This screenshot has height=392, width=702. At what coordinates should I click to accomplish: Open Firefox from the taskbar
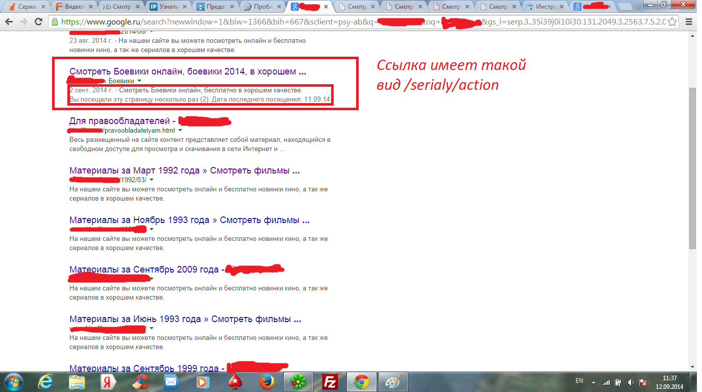click(265, 382)
